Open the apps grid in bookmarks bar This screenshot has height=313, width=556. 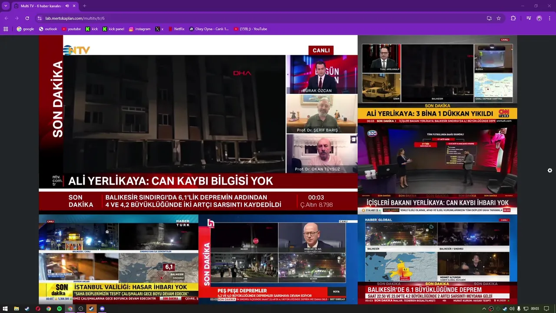6,29
